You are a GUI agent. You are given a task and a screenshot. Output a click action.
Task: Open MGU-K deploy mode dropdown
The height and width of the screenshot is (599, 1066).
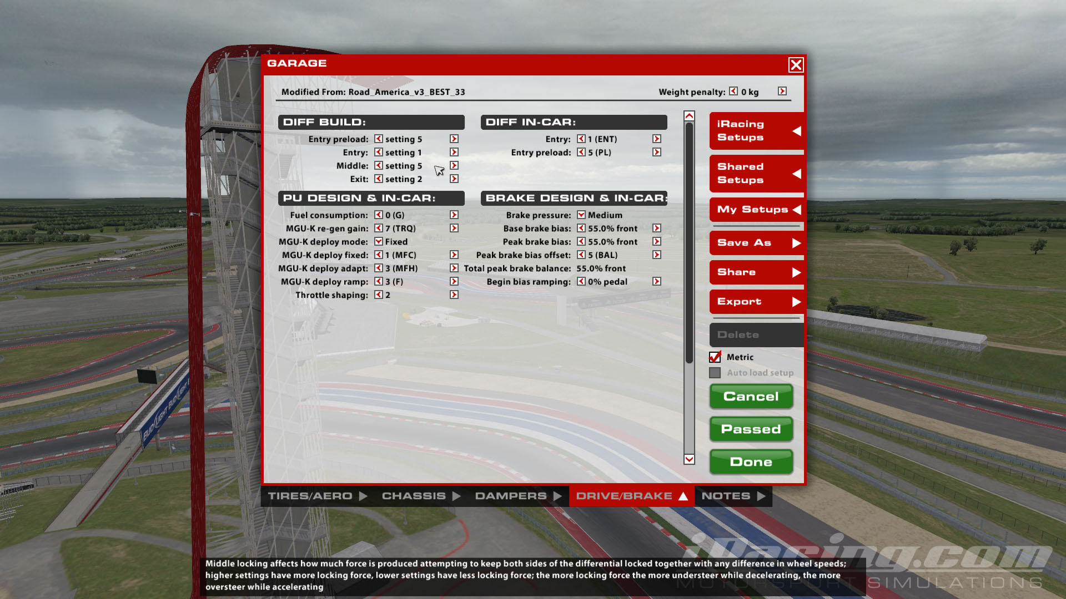point(378,241)
